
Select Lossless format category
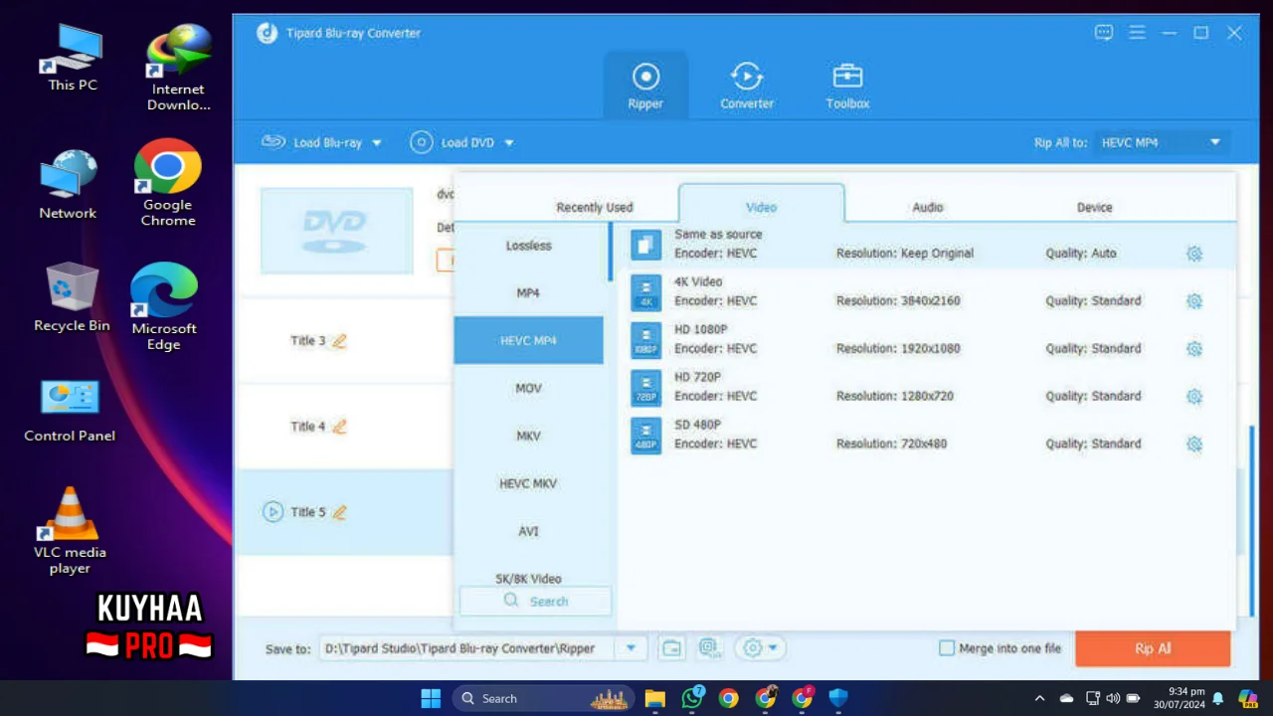(x=528, y=246)
